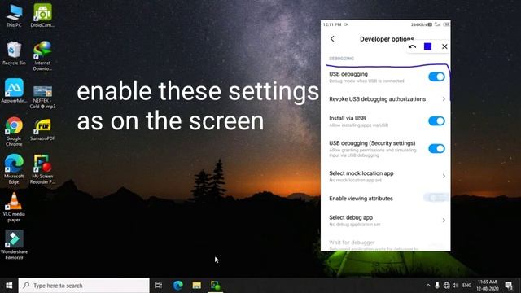The image size is (521, 293).
Task: Pick the blue pen color swatch
Action: 428,46
